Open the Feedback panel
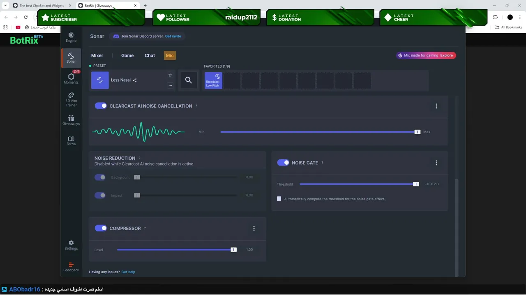 [x=71, y=267]
